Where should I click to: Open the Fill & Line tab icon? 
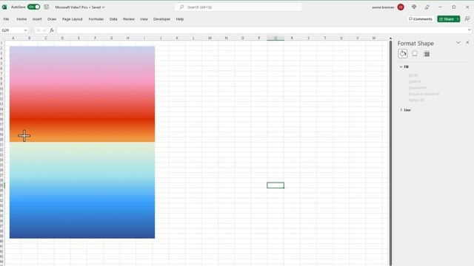click(402, 54)
